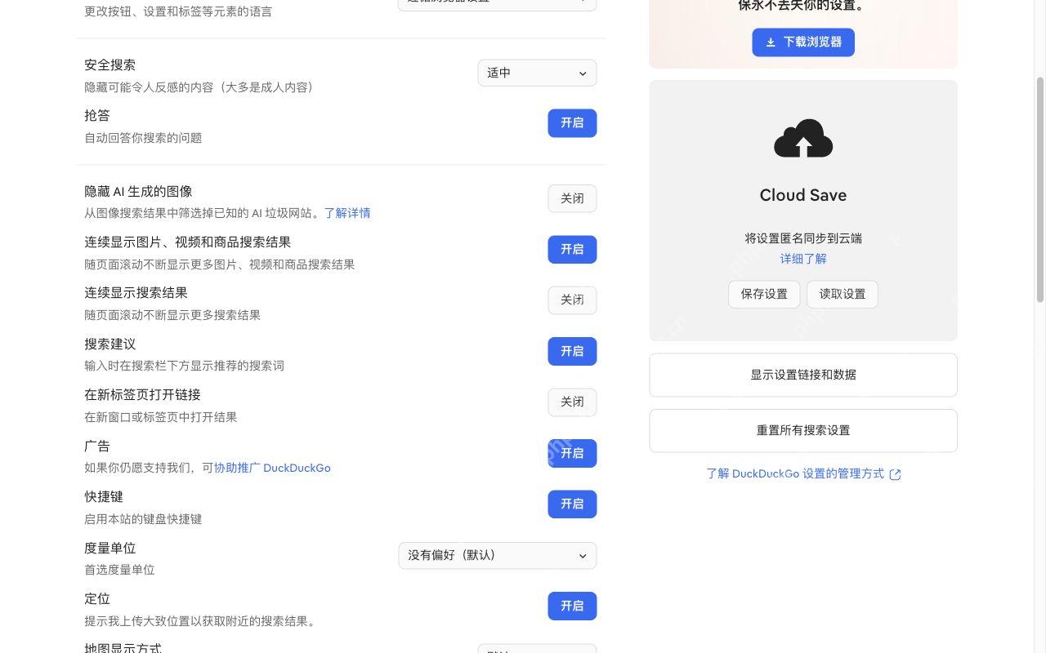Toggle 抢答 instant answers switch

click(572, 123)
